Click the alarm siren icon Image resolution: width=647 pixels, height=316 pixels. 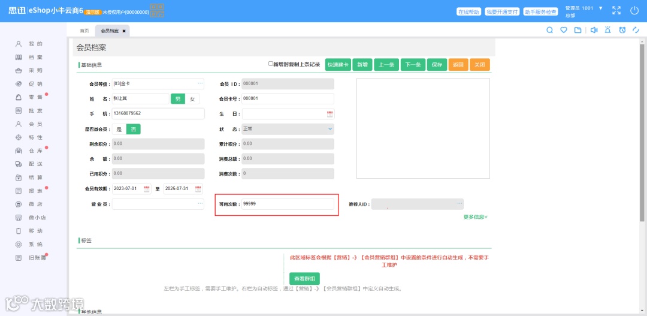pos(608,30)
